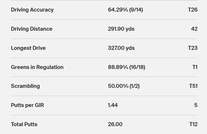Click rank 42 in Driving Distance row
This screenshot has height=134, width=207.
(x=194, y=29)
